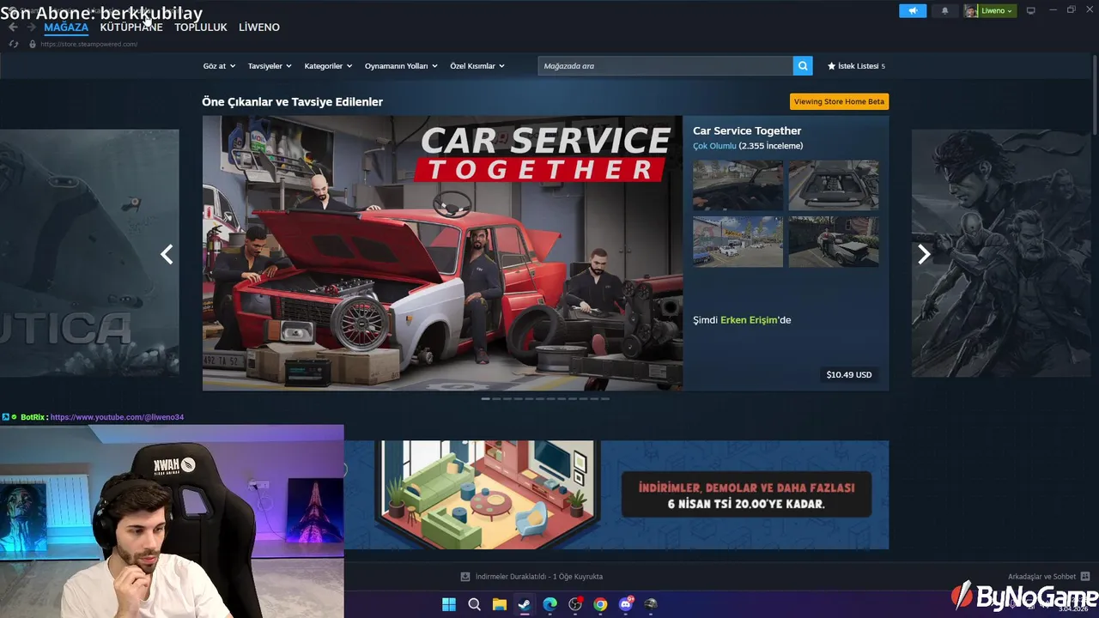This screenshot has width=1099, height=618.
Task: Expand the Göz at menu
Action: [x=219, y=66]
